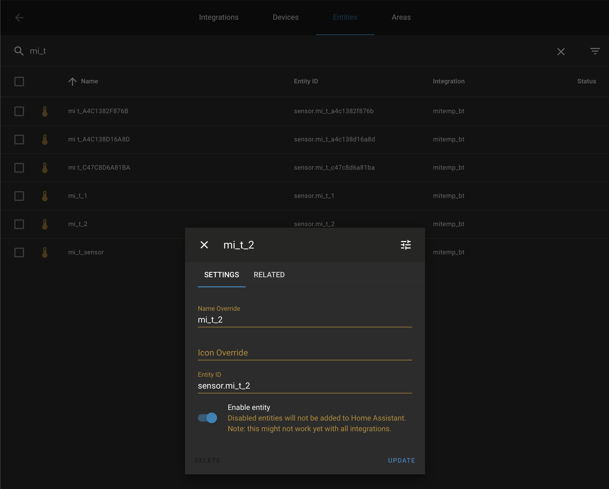Clear the search query with the X icon
609x489 pixels.
[561, 51]
